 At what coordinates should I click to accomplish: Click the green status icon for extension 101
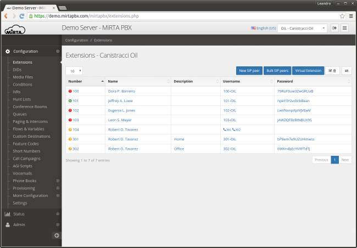coord(70,101)
